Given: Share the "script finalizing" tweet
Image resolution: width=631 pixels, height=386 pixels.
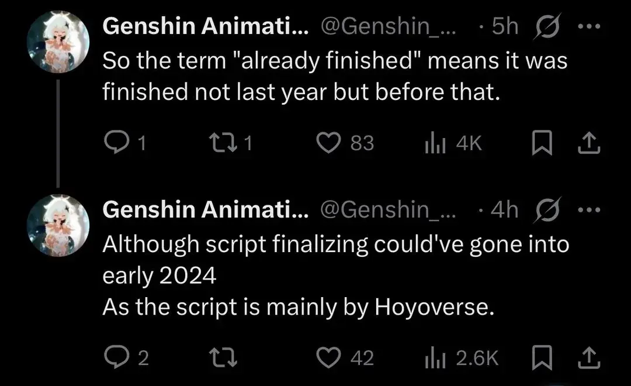Looking at the screenshot, I should click(590, 357).
